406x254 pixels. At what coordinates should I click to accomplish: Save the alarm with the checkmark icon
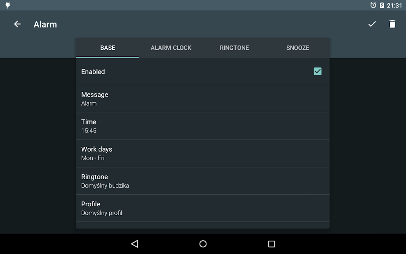coord(372,24)
